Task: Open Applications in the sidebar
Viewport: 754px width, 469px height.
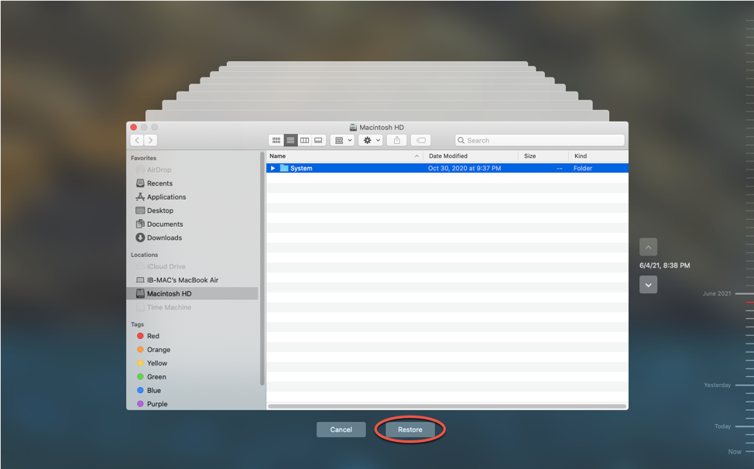Action: (166, 197)
